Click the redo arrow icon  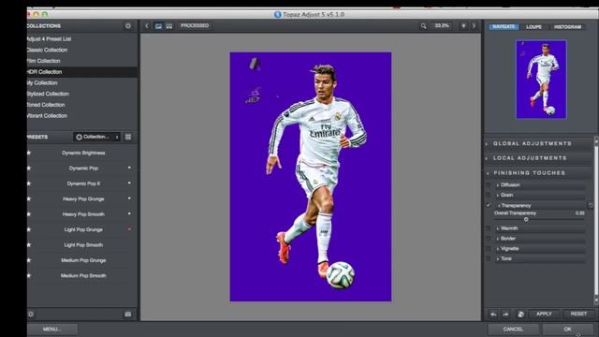coord(505,315)
